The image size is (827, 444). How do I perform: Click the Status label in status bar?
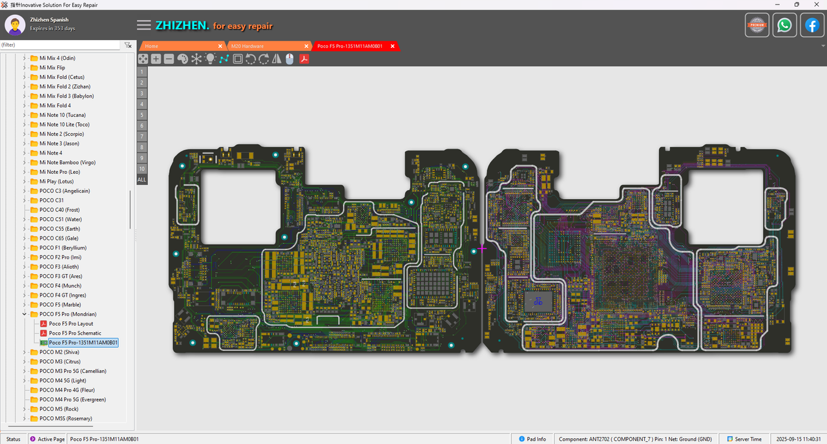(x=14, y=439)
